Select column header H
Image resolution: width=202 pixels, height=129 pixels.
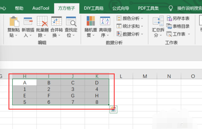25,76
